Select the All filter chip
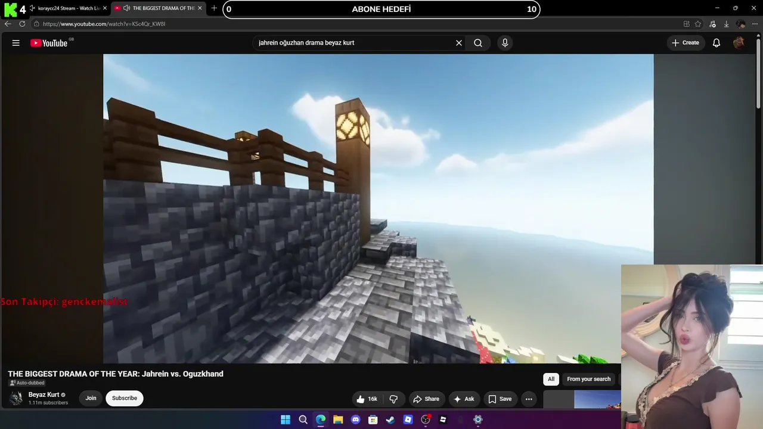Viewport: 763px width, 429px height. 551,379
